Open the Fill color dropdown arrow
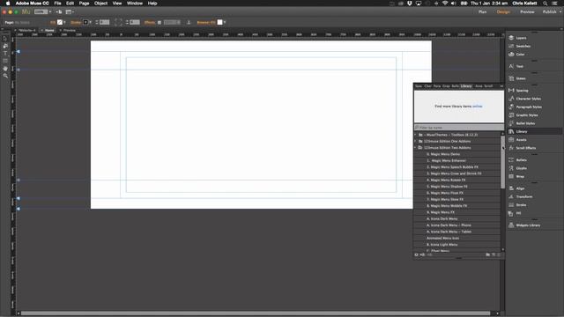This screenshot has width=564, height=317. [64, 22]
